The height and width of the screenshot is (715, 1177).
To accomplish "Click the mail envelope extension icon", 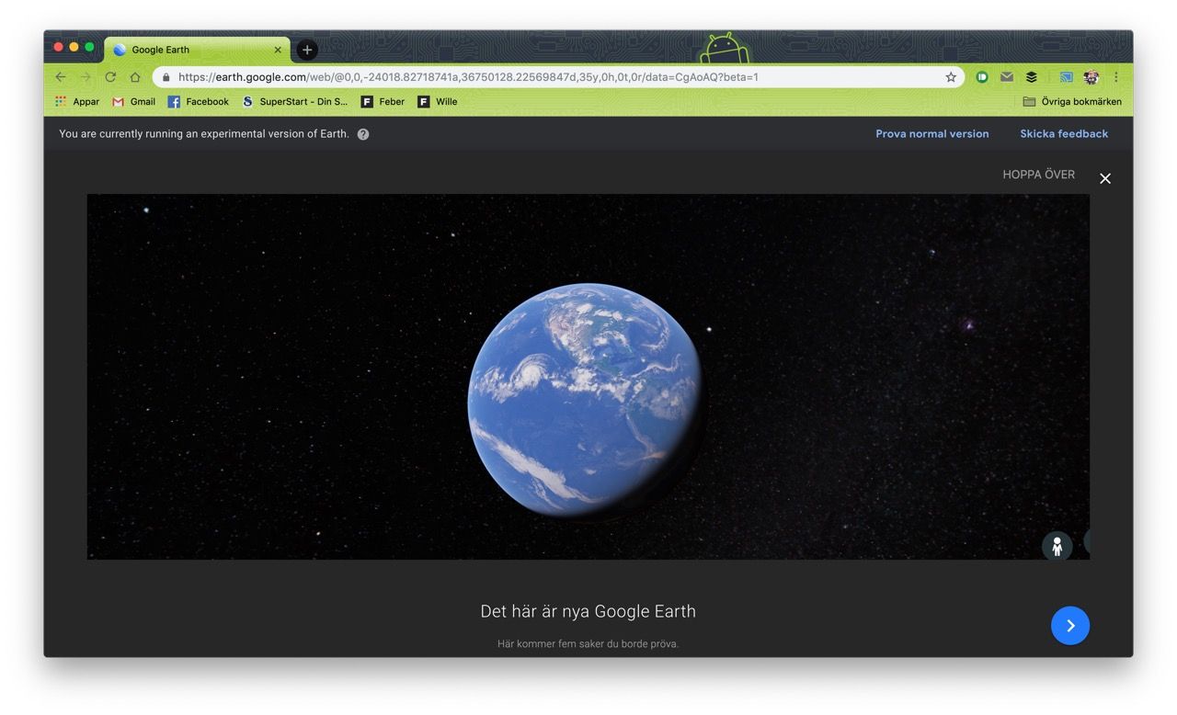I will pyautogui.click(x=1007, y=77).
